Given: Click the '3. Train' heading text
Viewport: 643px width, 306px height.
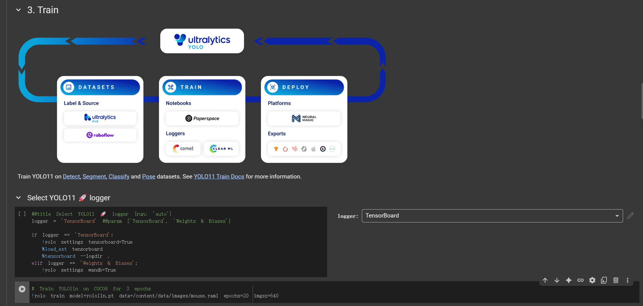Looking at the screenshot, I should (43, 10).
